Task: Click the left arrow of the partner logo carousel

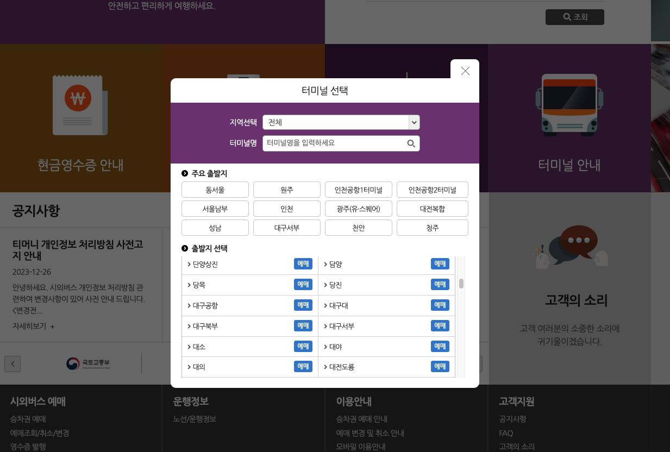Action: (x=12, y=363)
